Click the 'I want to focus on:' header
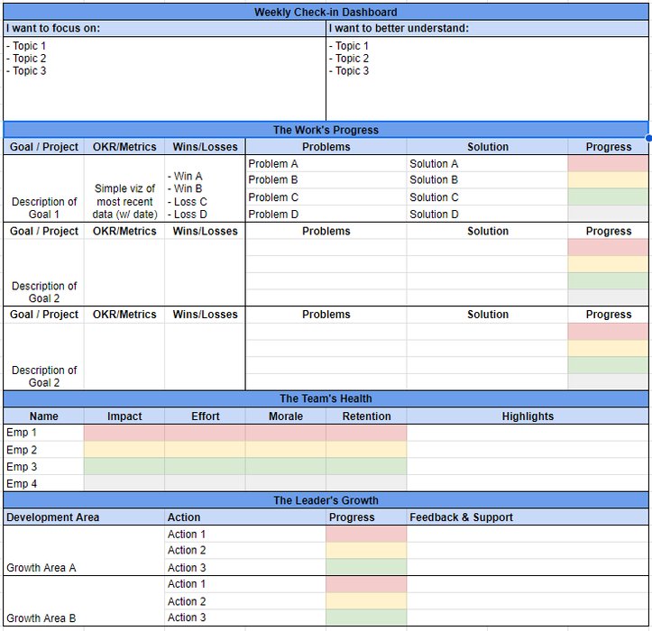The width and height of the screenshot is (652, 631). [164, 28]
